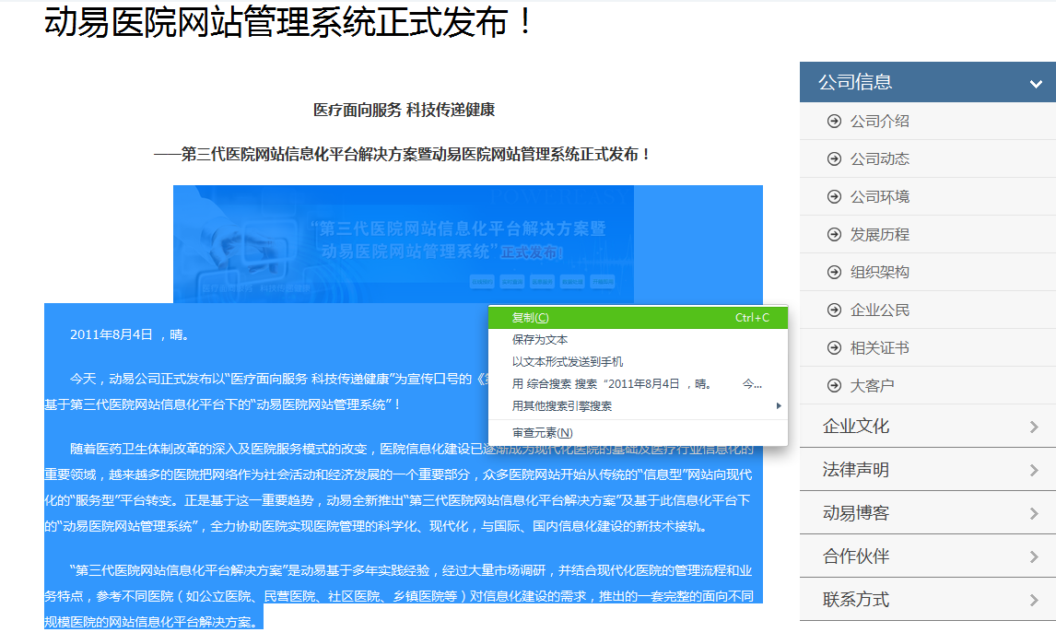Click arrow icon beside 大客户
The width and height of the screenshot is (1056, 644).
(x=835, y=385)
